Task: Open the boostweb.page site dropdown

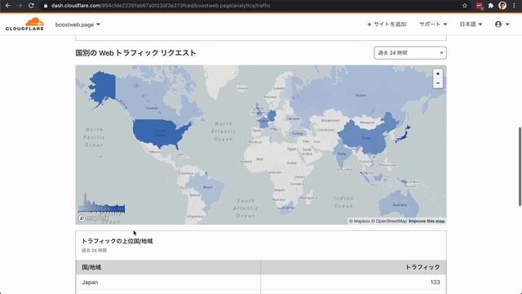Action: point(77,24)
